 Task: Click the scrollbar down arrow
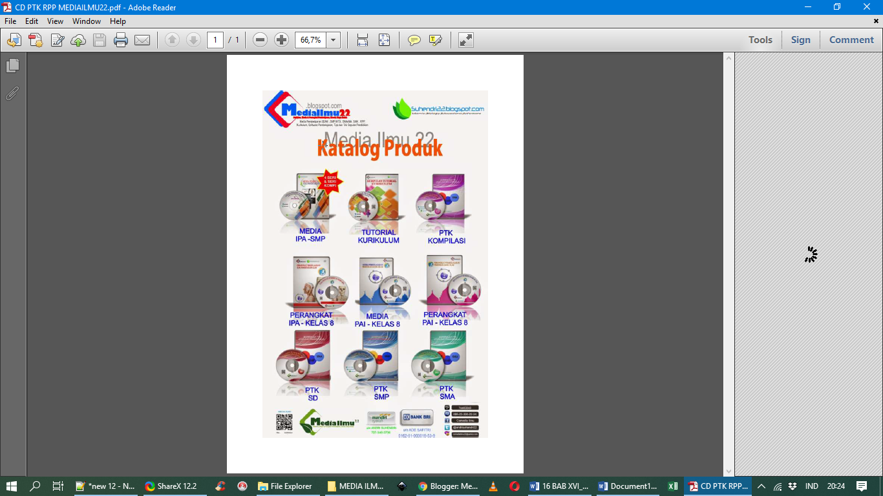click(x=729, y=471)
